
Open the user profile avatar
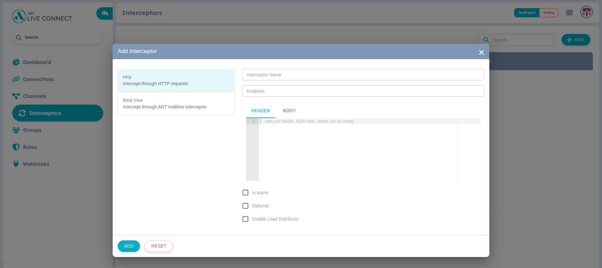pos(586,12)
